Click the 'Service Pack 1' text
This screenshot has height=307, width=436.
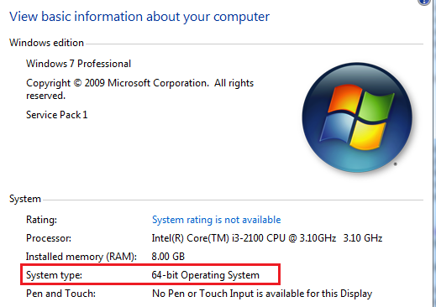[x=57, y=115]
